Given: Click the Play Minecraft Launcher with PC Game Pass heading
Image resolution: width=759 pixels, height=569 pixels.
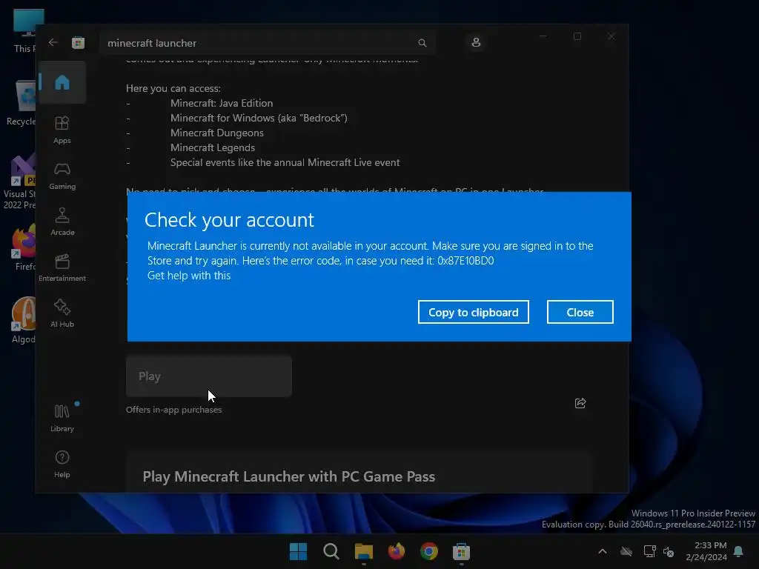Looking at the screenshot, I should 288,476.
